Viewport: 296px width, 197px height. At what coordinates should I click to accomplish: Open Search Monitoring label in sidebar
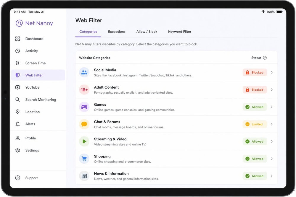tap(41, 100)
